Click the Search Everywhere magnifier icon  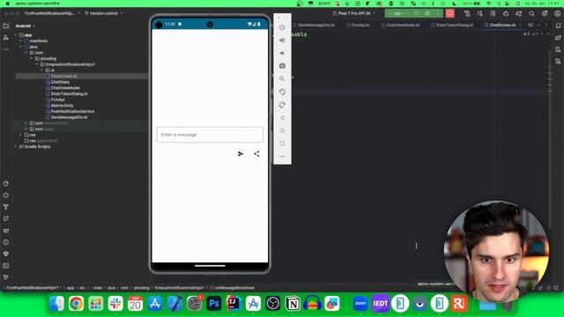point(531,14)
